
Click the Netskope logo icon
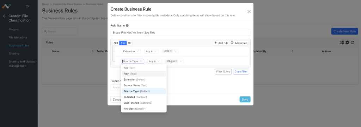pos(6,6)
